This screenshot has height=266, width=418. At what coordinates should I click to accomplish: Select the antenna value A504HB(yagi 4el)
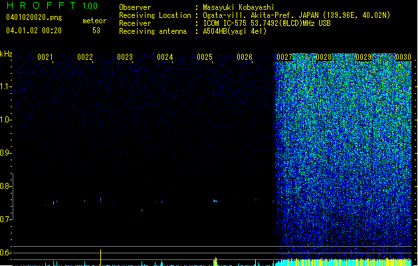[235, 31]
